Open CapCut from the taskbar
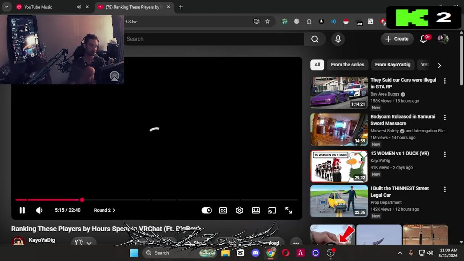464x261 pixels. point(240,253)
